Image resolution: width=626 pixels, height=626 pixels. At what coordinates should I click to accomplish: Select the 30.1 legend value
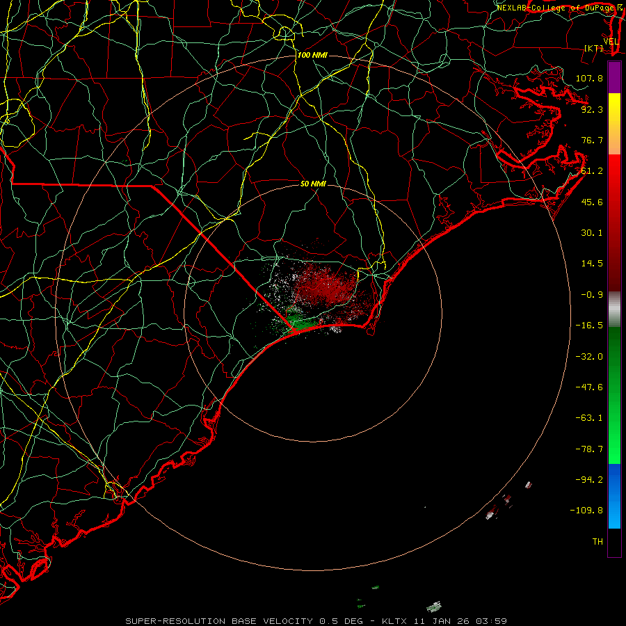click(592, 233)
